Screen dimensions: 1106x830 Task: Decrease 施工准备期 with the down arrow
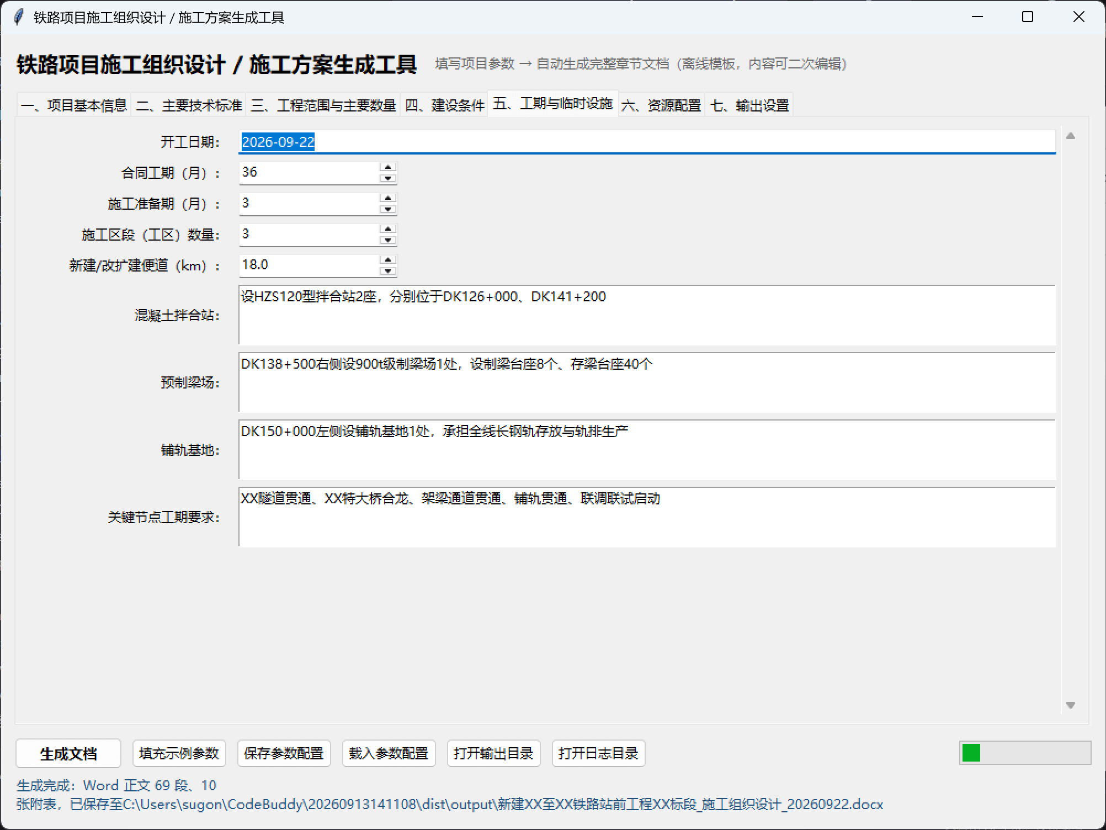pyautogui.click(x=388, y=209)
